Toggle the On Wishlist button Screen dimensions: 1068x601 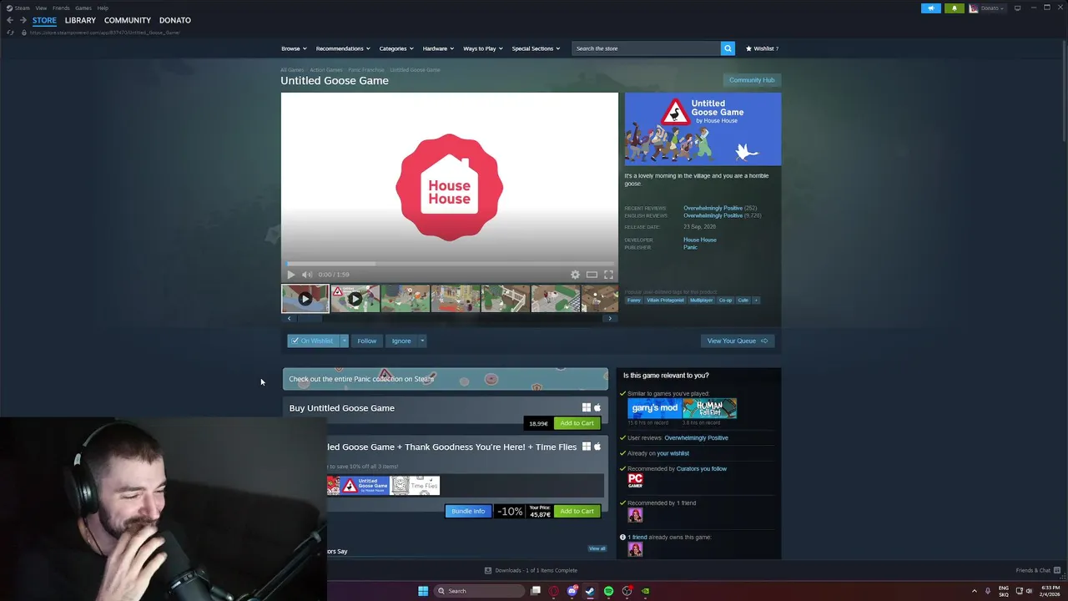313,341
